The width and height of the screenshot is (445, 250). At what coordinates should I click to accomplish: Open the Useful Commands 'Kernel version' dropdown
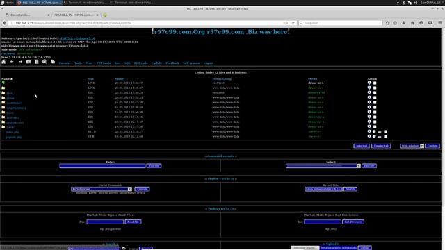click(x=102, y=189)
